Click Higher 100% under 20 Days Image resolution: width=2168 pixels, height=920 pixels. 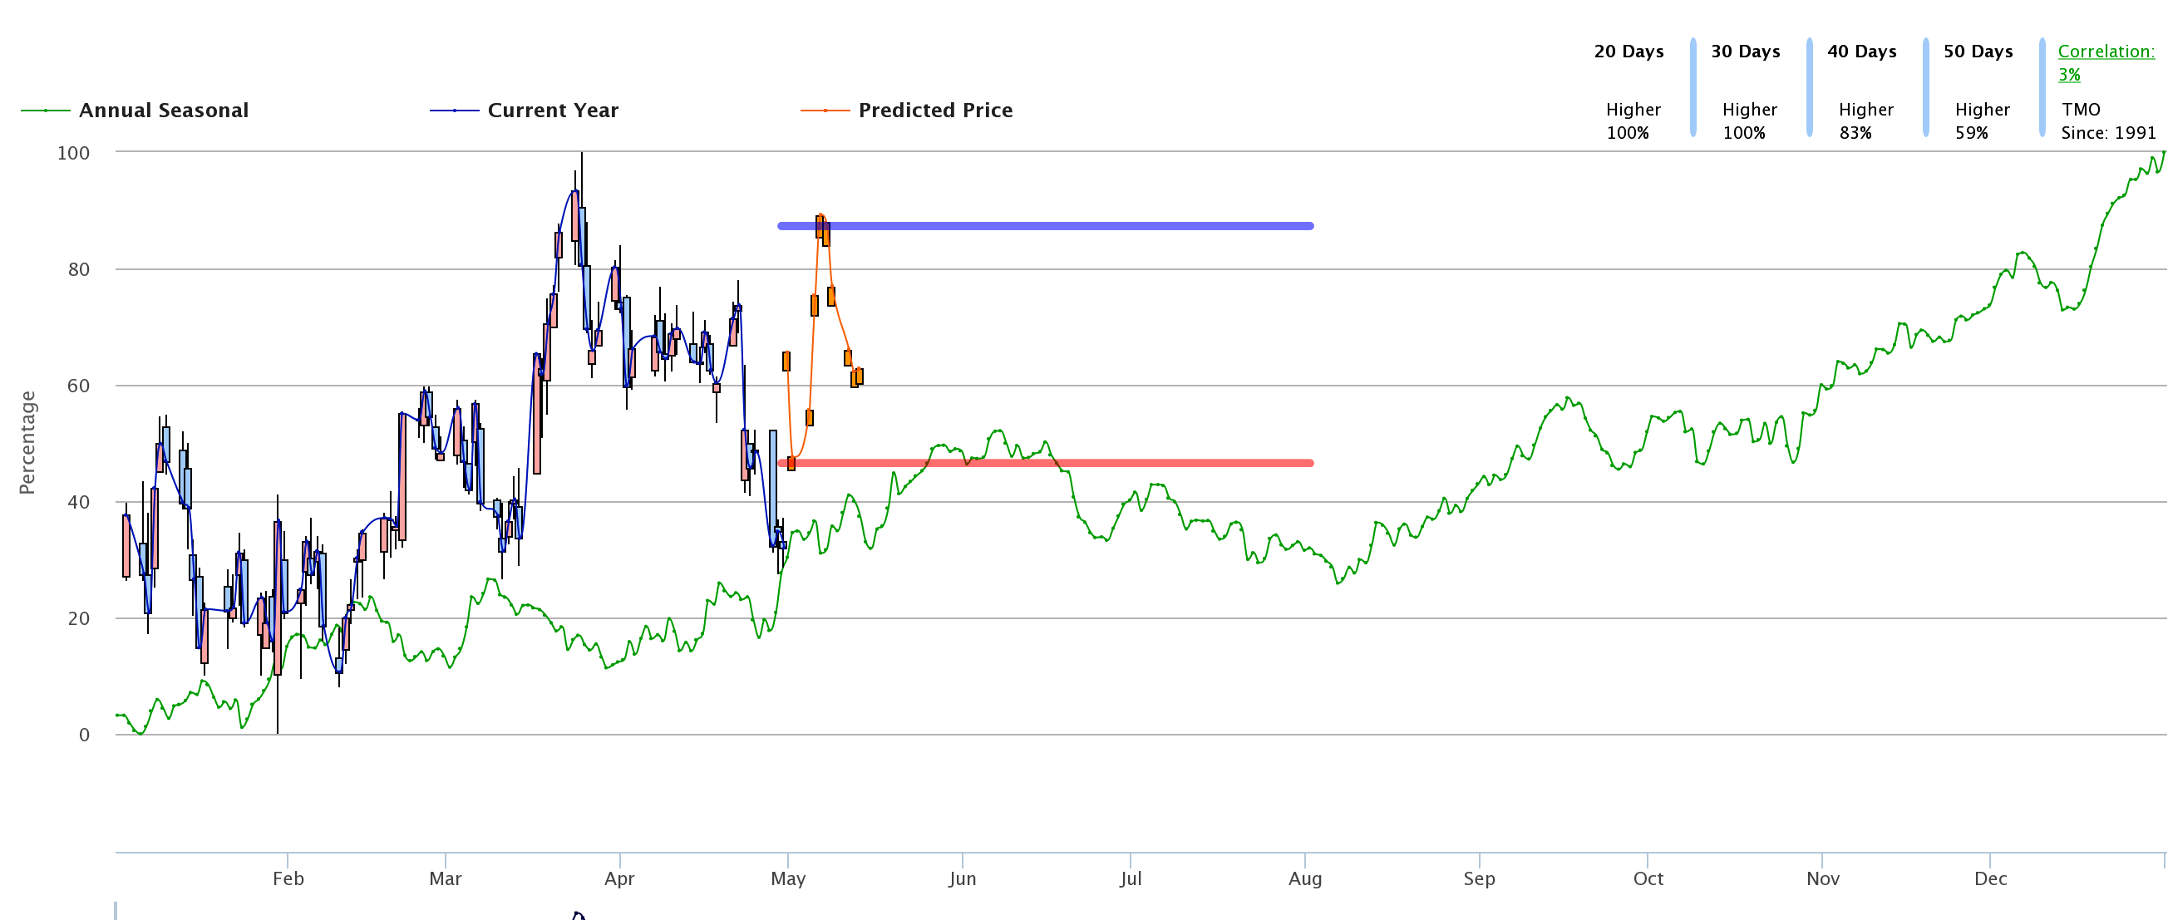1633,121
